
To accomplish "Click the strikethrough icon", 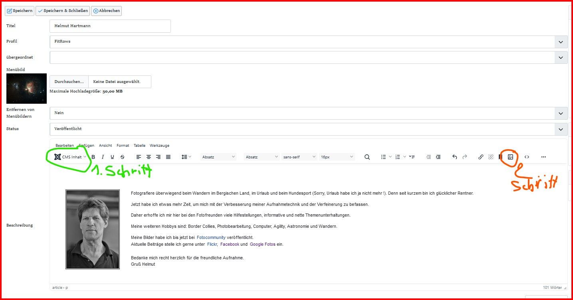I will click(122, 157).
